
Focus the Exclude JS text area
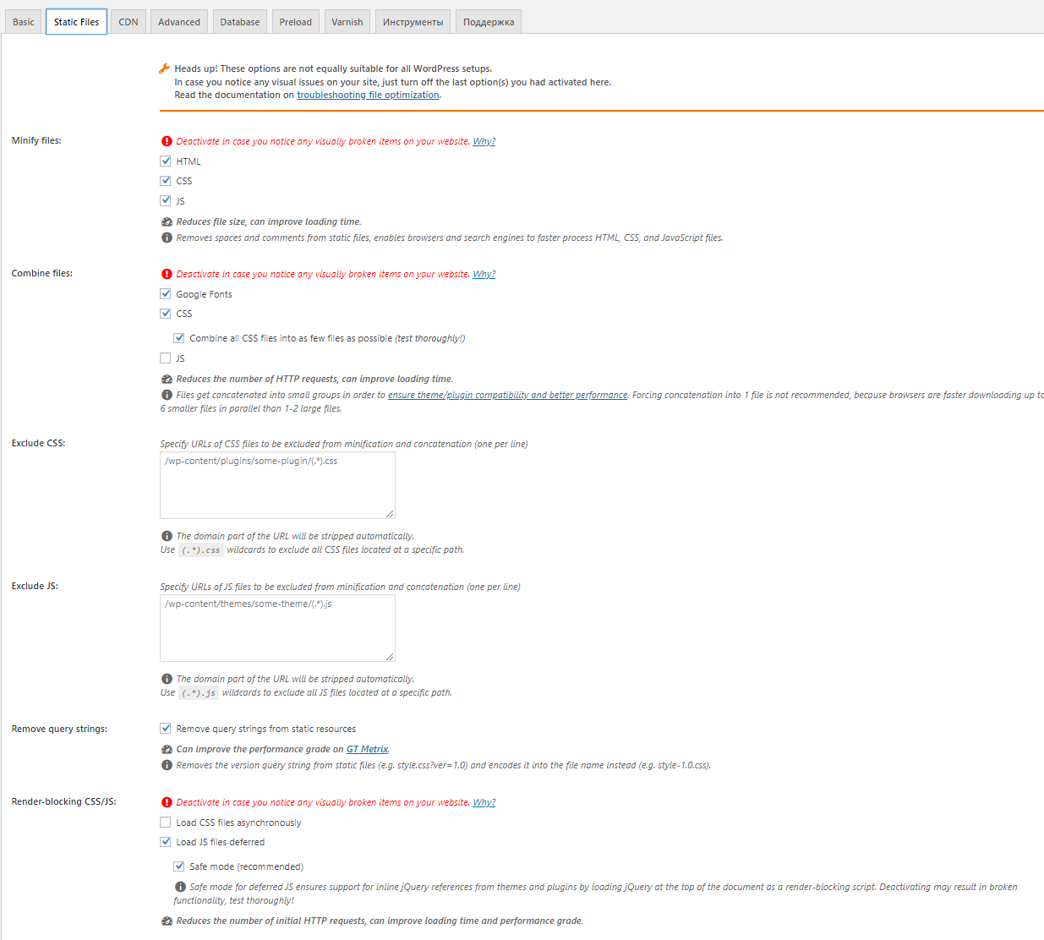pyautogui.click(x=277, y=628)
